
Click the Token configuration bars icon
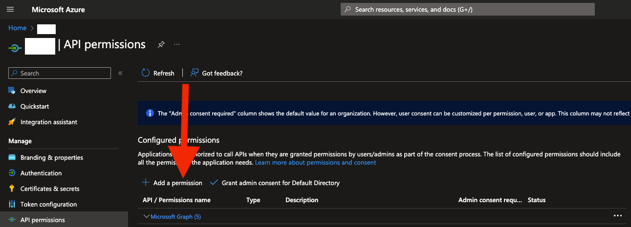[12, 204]
